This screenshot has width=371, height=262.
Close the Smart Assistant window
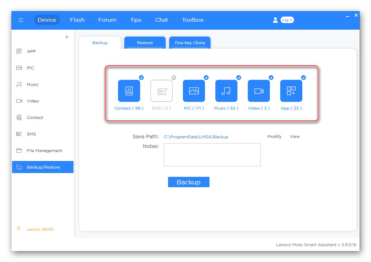[x=356, y=16]
